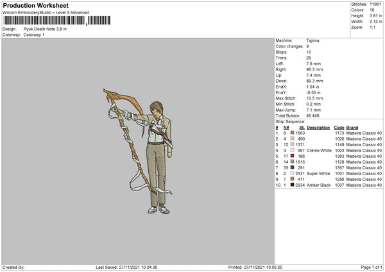Click the orange swatch in stop row 1

pos(292,133)
